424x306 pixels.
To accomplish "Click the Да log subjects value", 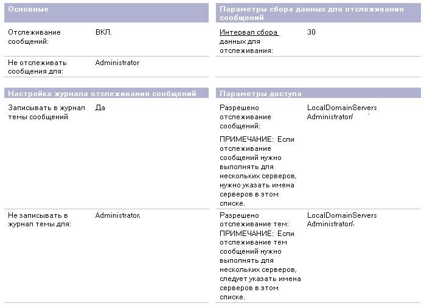I will 100,108.
